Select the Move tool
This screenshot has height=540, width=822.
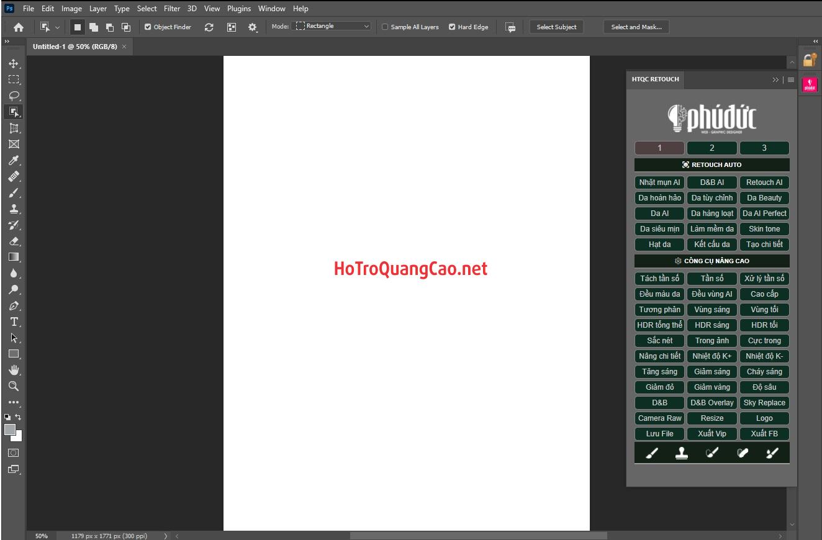pyautogui.click(x=14, y=64)
